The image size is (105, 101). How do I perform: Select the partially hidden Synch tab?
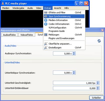[x=39, y=35]
